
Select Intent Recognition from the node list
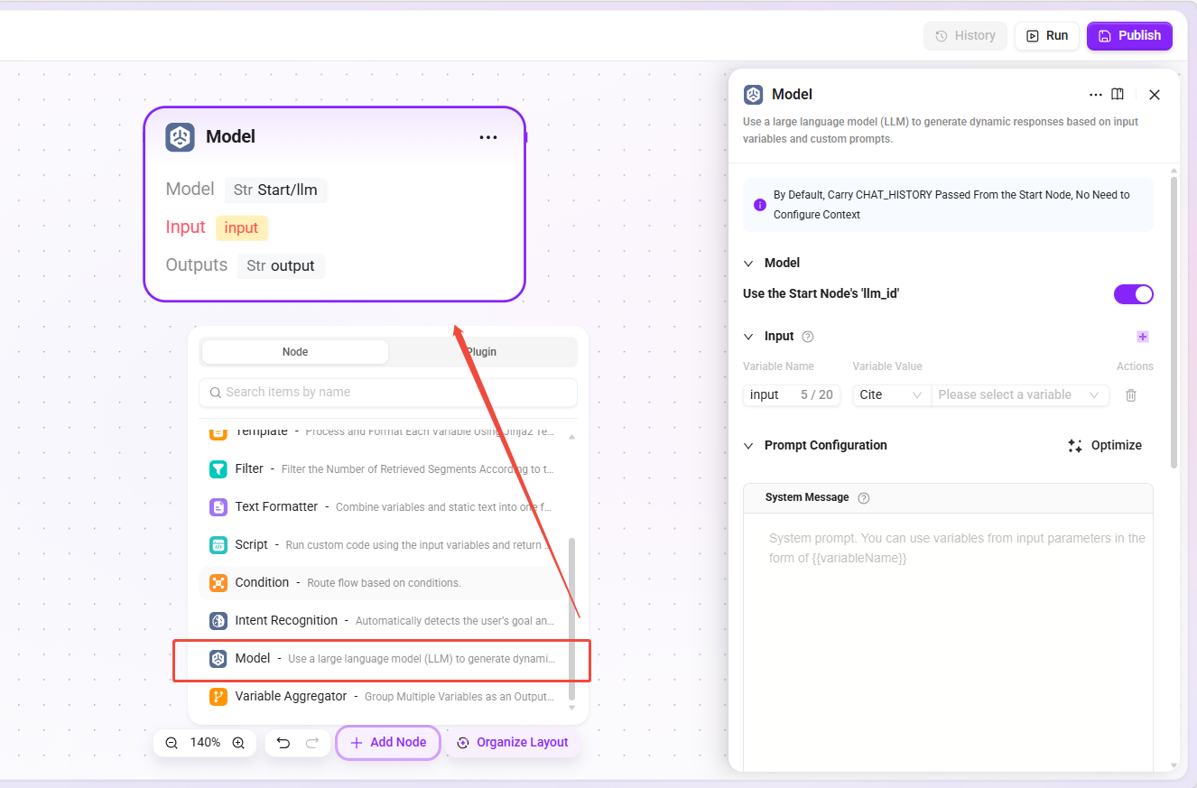point(383,621)
